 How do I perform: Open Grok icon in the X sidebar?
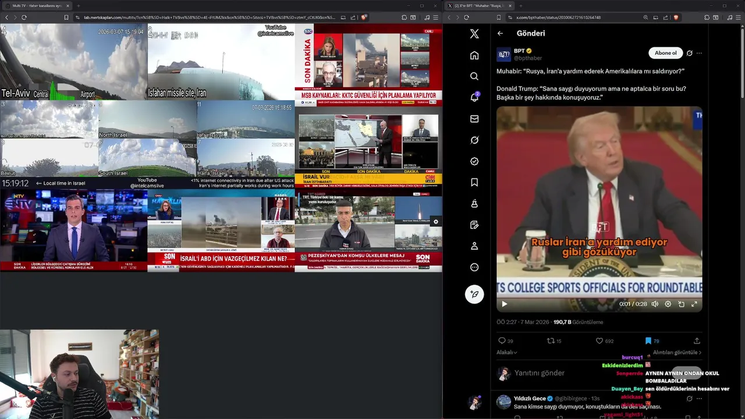[474, 140]
